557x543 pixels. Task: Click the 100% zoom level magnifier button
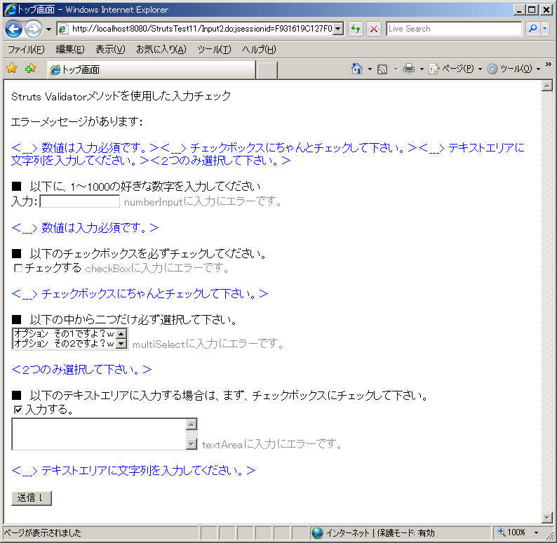pos(511,532)
